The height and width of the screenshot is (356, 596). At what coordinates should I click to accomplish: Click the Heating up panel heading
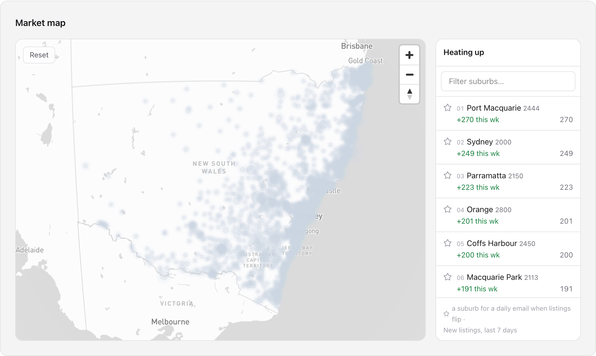click(x=464, y=52)
